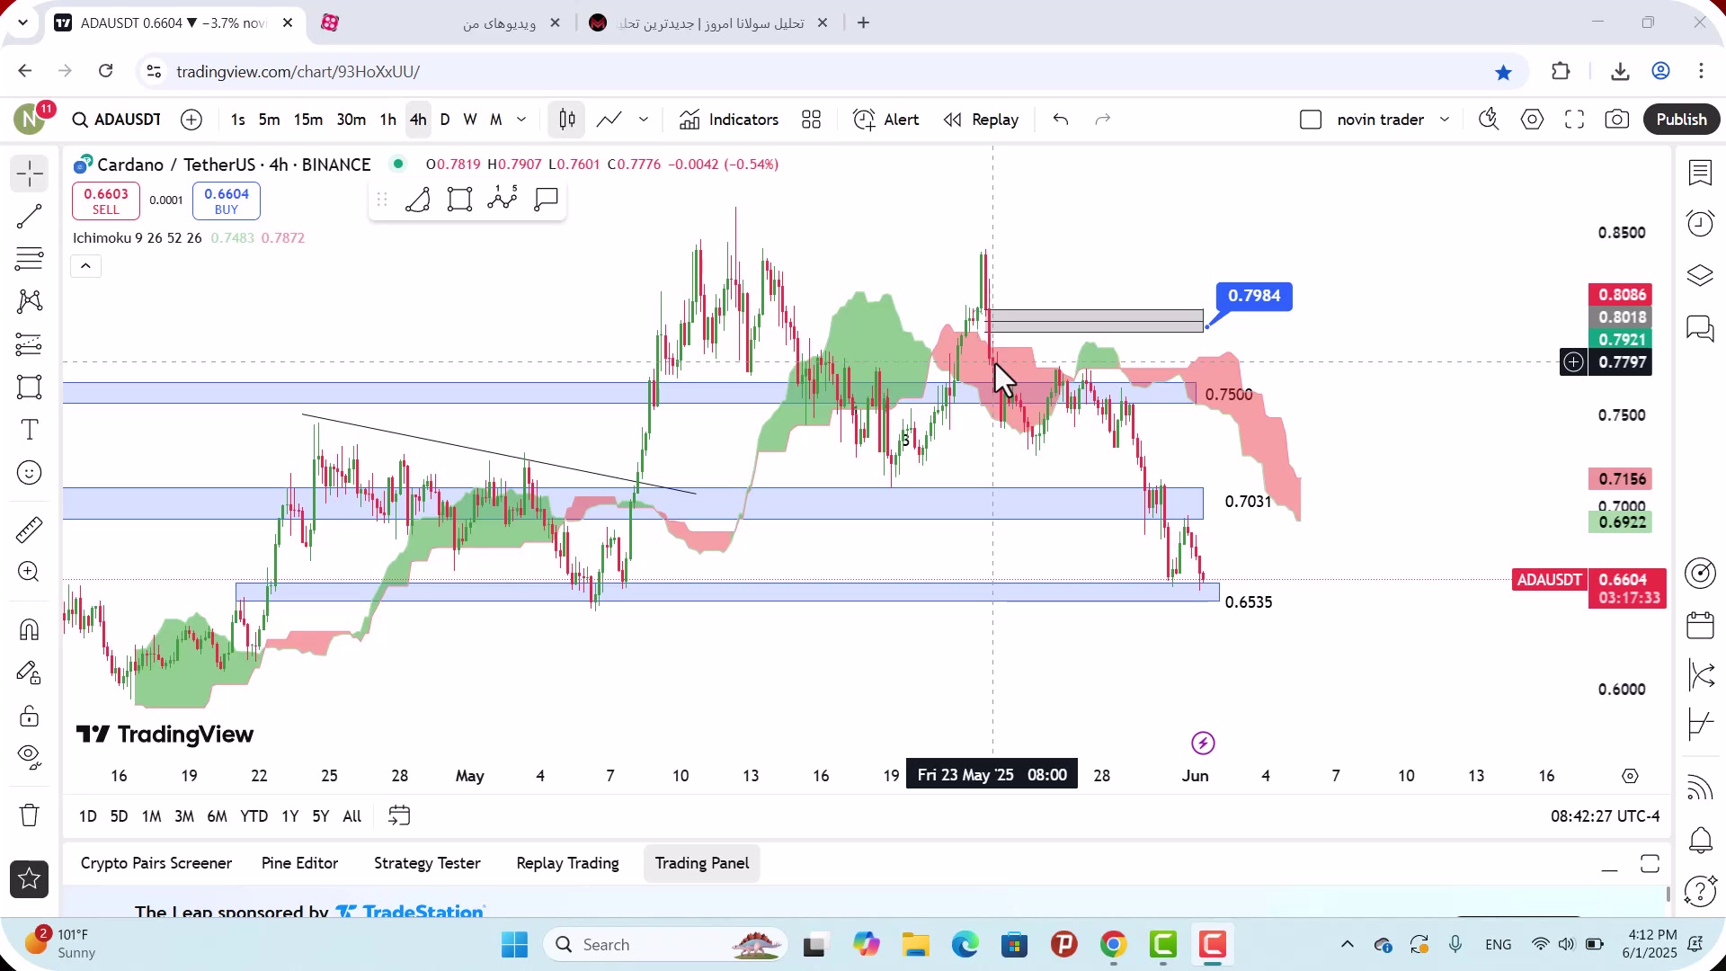
Task: Open the Crypto Pairs Screener tab
Action: coord(156,863)
